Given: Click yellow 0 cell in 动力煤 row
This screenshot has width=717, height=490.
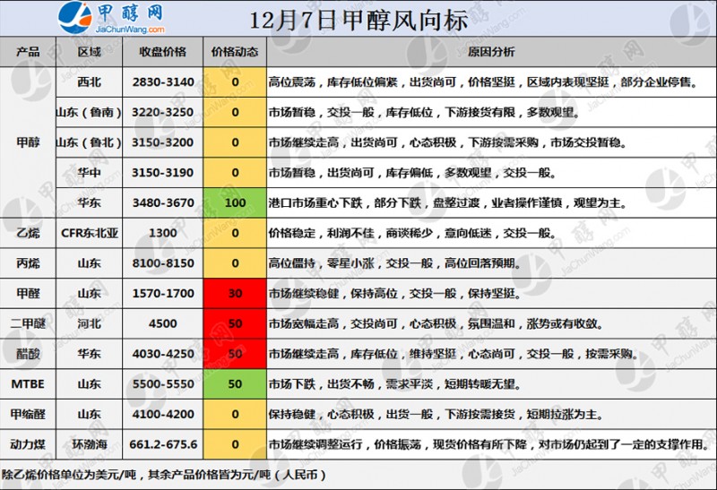Looking at the screenshot, I should click(235, 444).
